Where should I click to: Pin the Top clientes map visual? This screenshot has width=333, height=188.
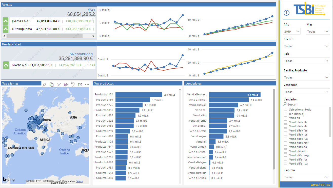pyautogui.click(x=45, y=85)
